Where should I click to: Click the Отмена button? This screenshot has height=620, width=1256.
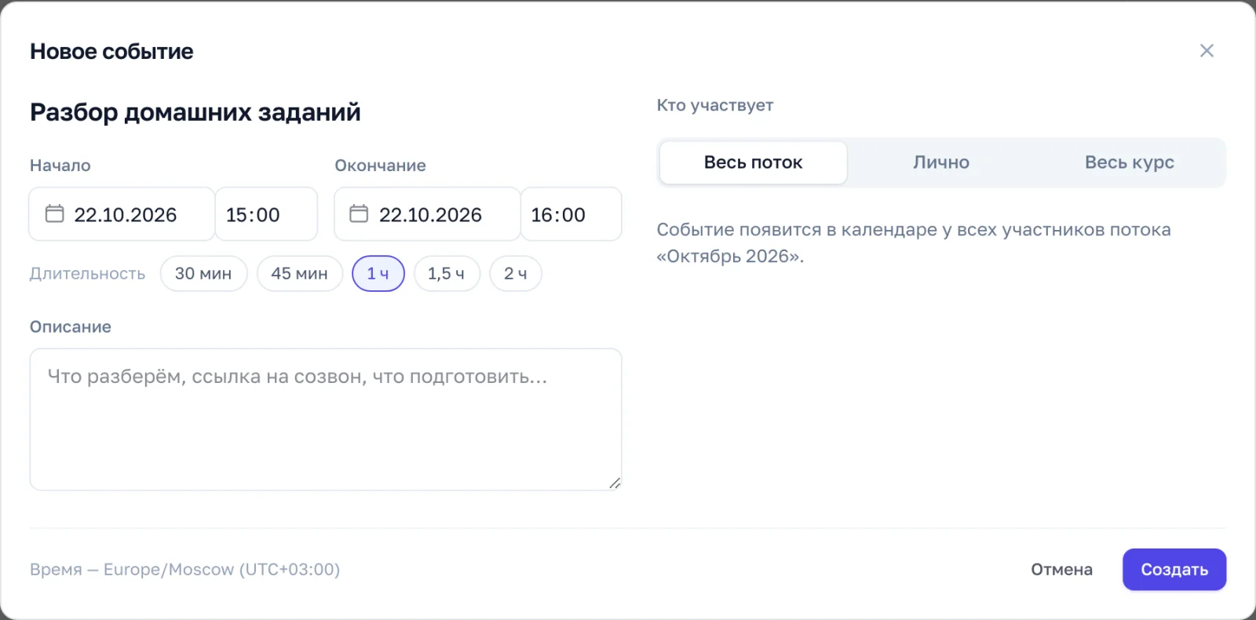coord(1061,570)
